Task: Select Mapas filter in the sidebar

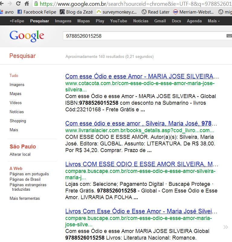Action: click(x=15, y=94)
